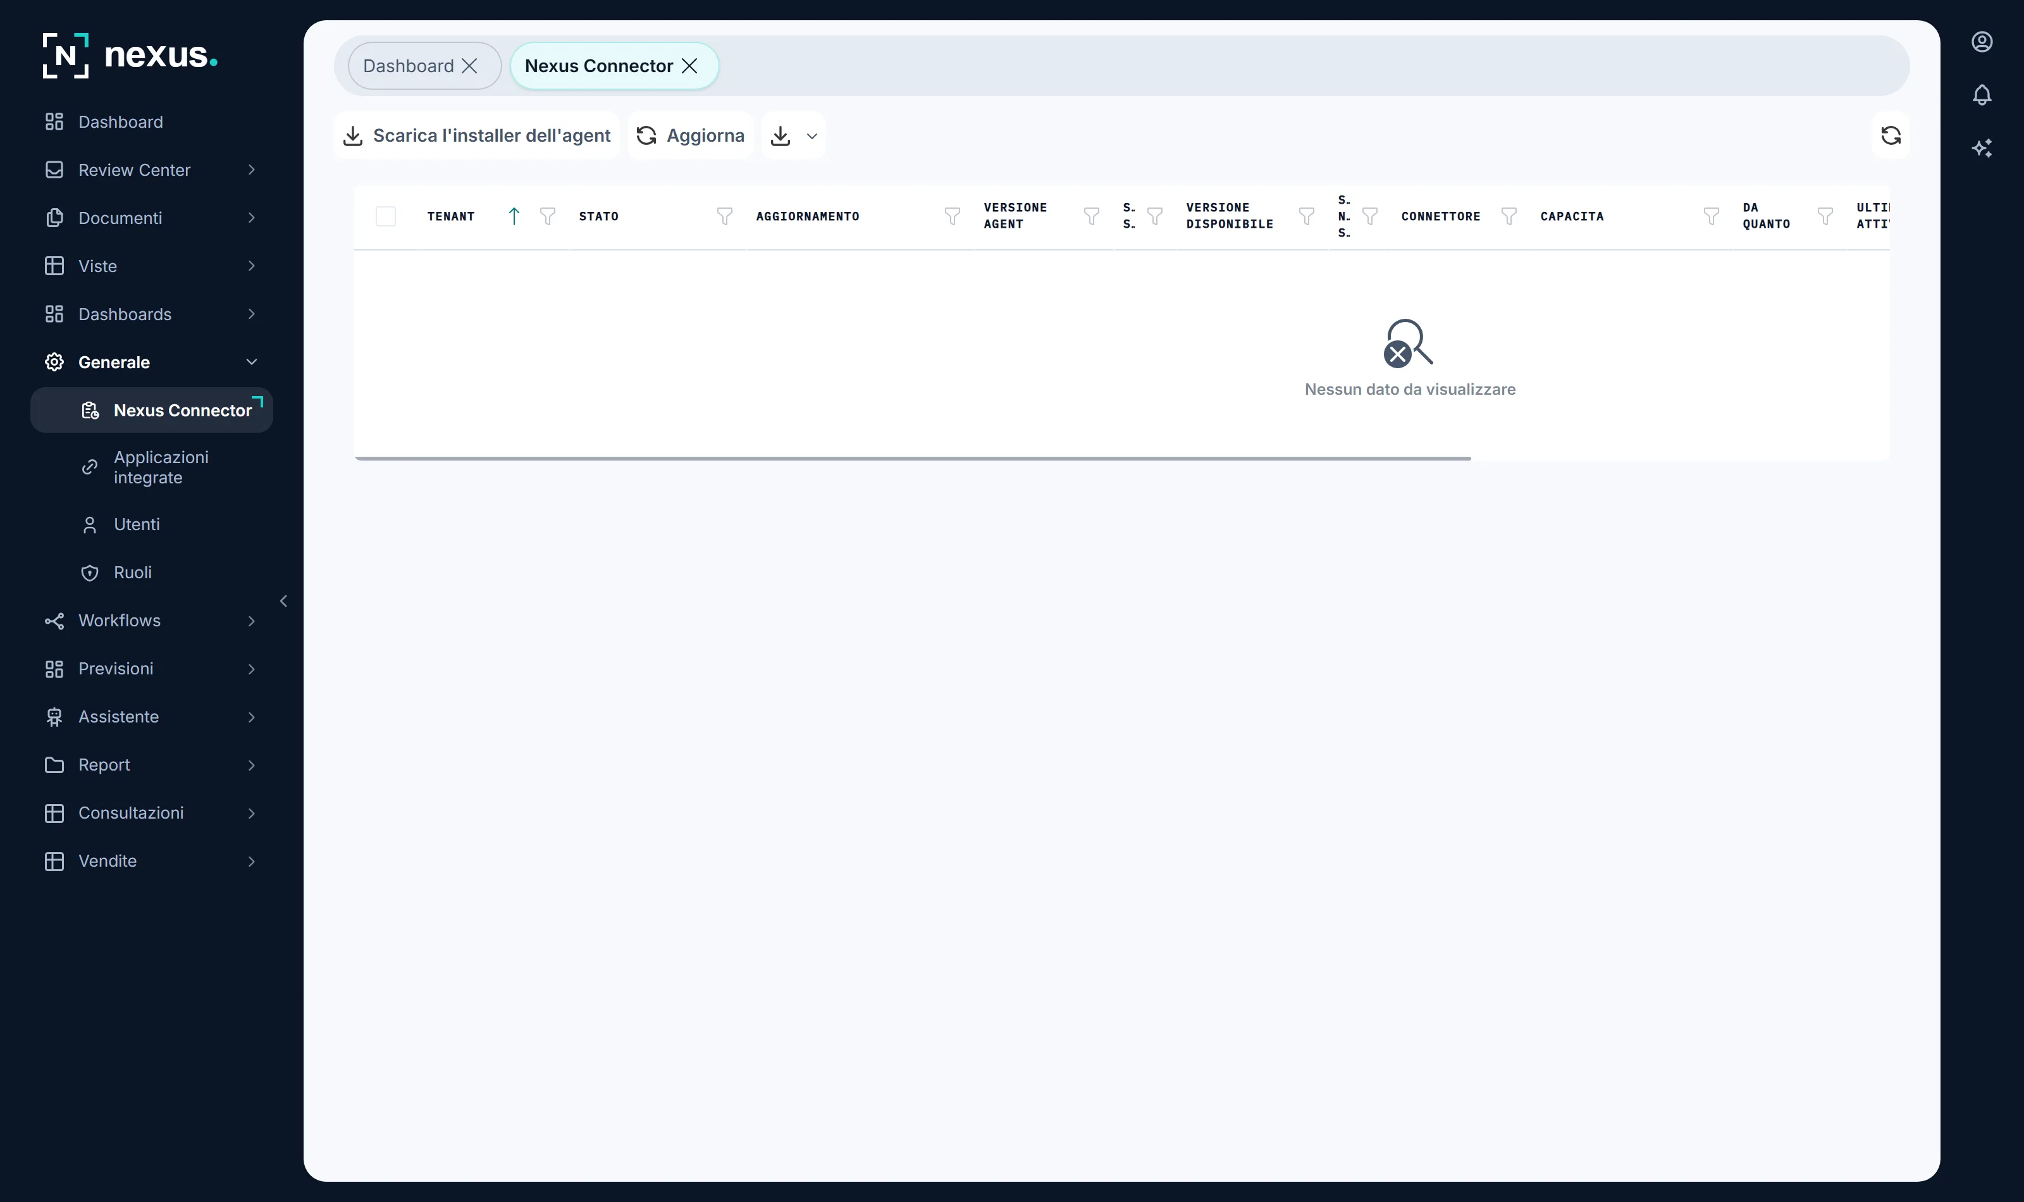This screenshot has height=1202, width=2024.
Task: Expand the Workflows menu
Action: (x=251, y=621)
